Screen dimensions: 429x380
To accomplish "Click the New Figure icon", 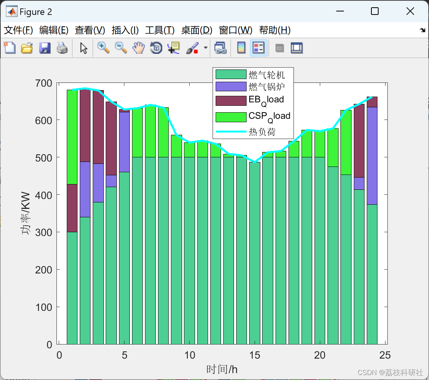I will tap(10, 48).
